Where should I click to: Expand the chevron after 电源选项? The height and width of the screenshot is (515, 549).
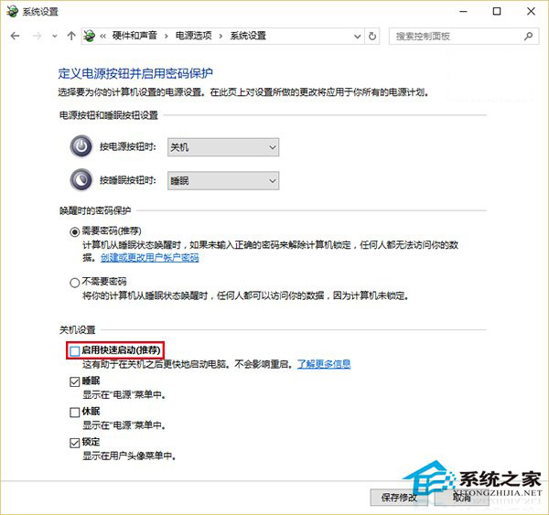[221, 36]
